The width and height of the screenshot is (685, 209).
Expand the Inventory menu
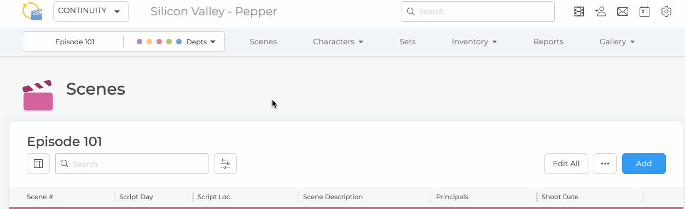474,42
